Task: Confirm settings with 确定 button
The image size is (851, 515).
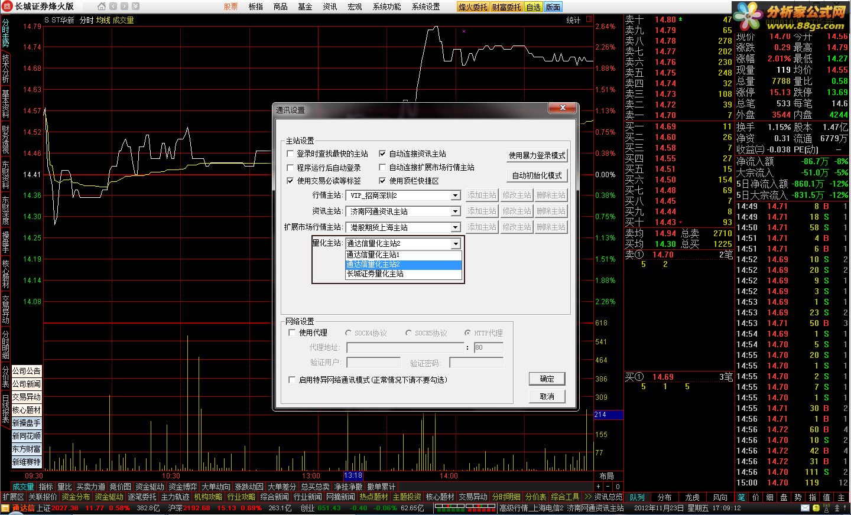Action: pyautogui.click(x=547, y=379)
